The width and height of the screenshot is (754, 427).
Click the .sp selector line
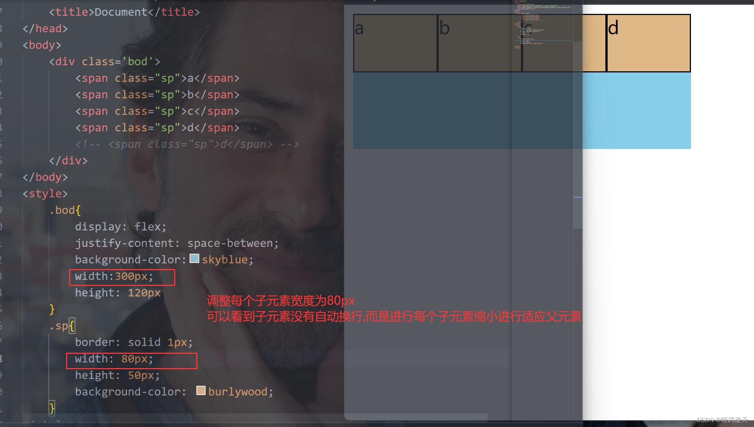coord(62,326)
